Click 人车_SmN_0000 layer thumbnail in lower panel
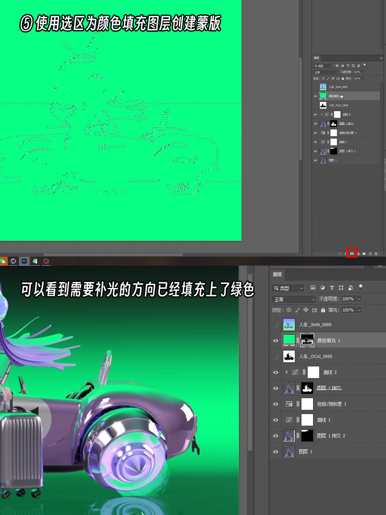Viewport: 386px width, 515px height. tap(289, 324)
